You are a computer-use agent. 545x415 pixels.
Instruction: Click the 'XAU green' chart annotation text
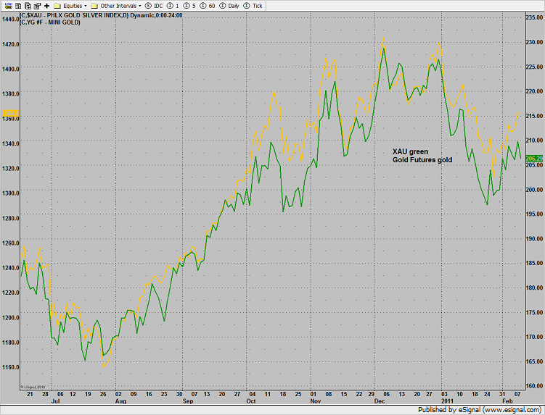tap(410, 151)
